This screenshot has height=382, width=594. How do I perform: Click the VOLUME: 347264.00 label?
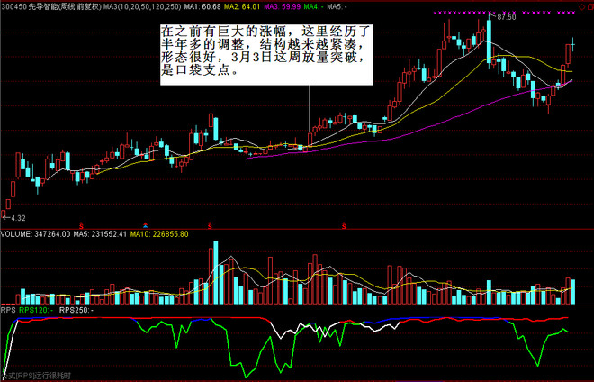pyautogui.click(x=36, y=234)
